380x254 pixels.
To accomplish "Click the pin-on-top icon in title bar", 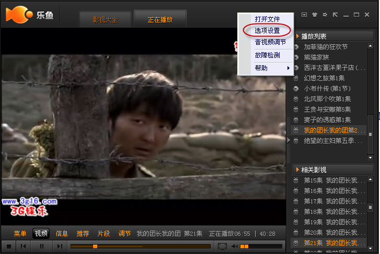I will point(325,15).
